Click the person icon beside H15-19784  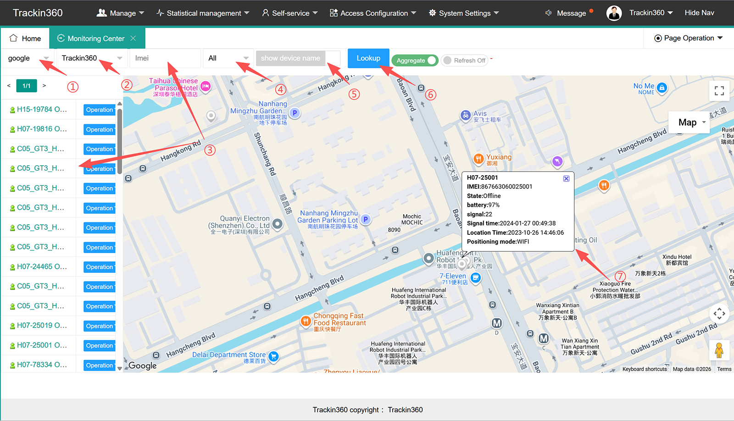pos(12,110)
